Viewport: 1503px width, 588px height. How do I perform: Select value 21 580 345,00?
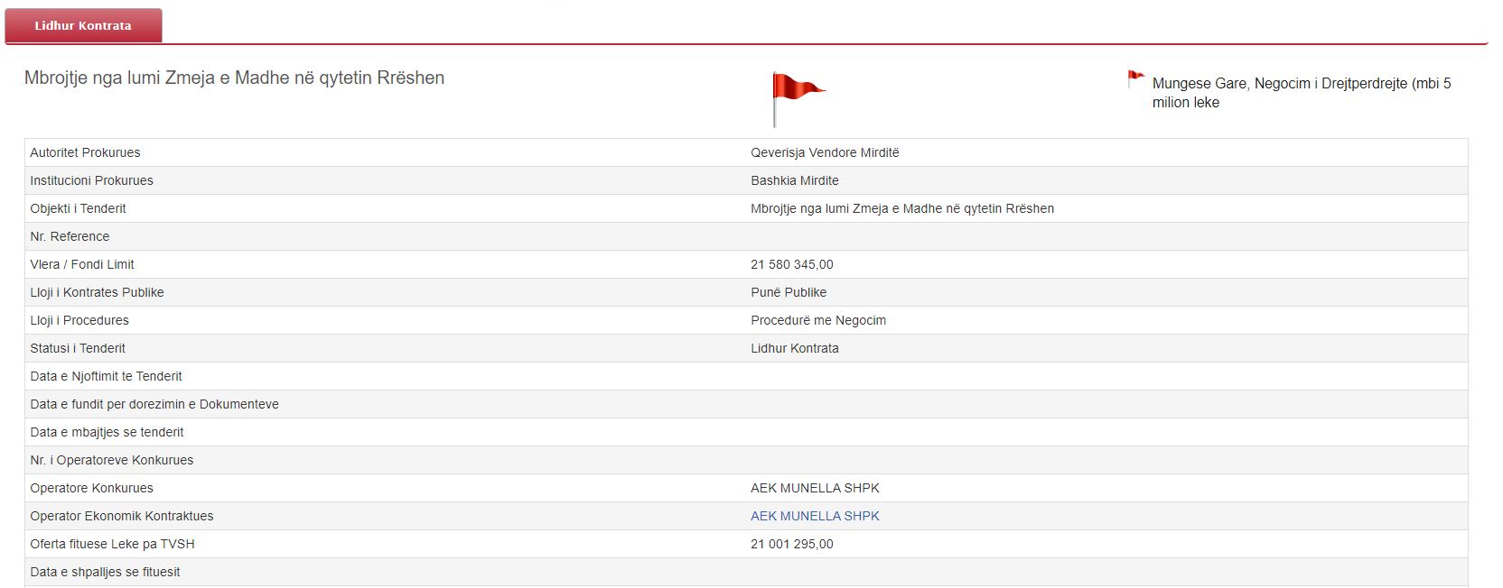click(x=792, y=264)
